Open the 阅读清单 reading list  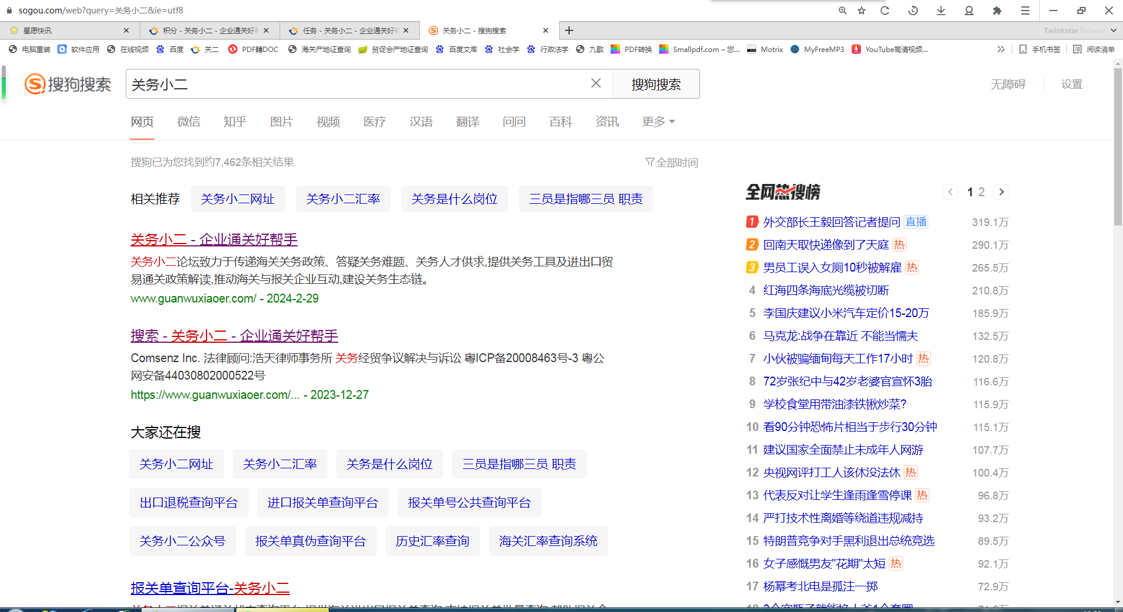(1094, 50)
